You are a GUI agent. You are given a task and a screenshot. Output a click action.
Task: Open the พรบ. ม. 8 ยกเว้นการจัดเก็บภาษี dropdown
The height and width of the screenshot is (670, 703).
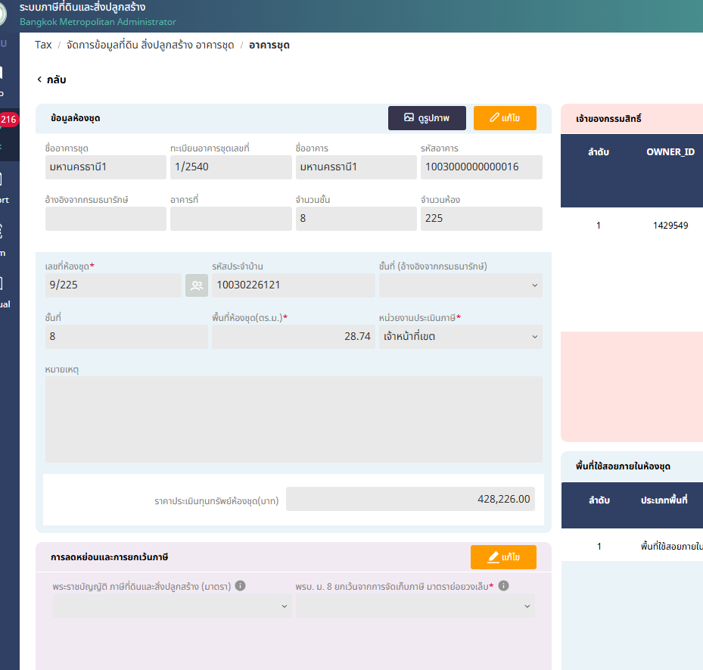[415, 606]
